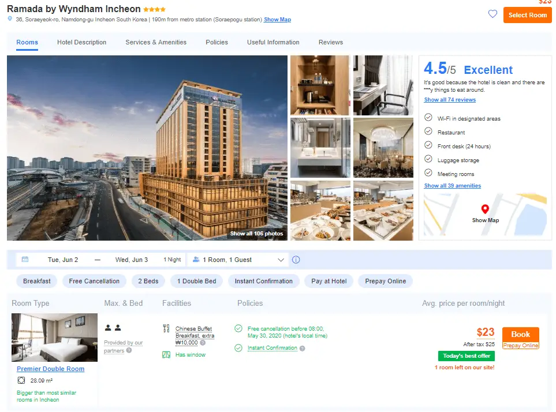Click the orange Select Room button
556x412 pixels.
coord(527,15)
